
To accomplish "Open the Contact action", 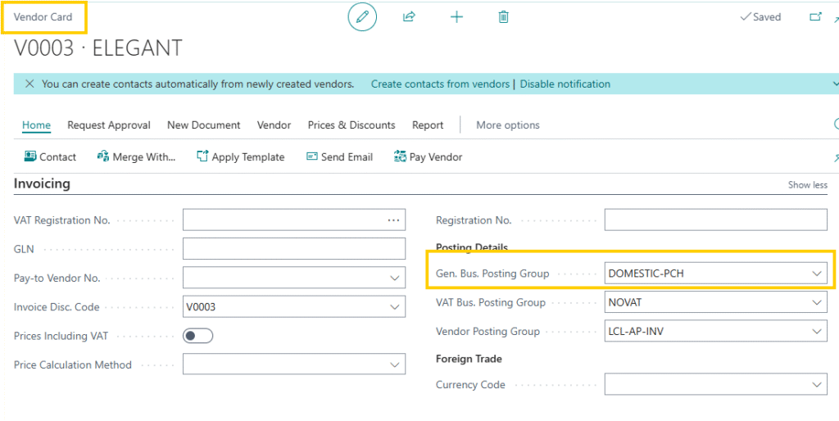I will coord(50,157).
